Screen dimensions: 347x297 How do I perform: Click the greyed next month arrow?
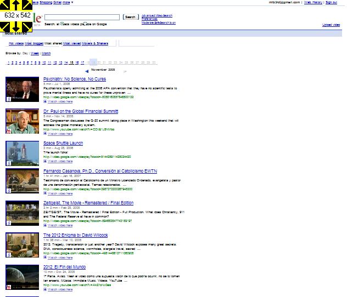point(125,71)
